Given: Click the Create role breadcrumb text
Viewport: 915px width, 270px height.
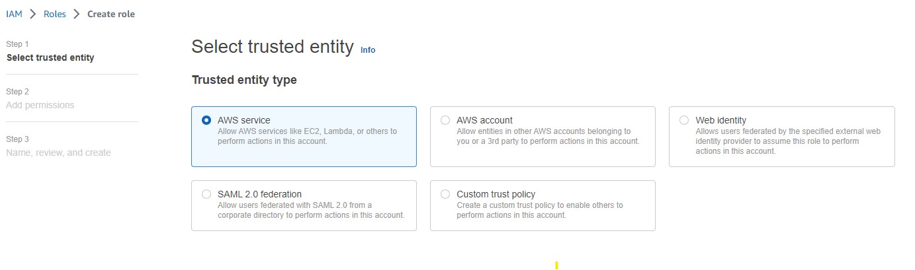Looking at the screenshot, I should coord(111,14).
